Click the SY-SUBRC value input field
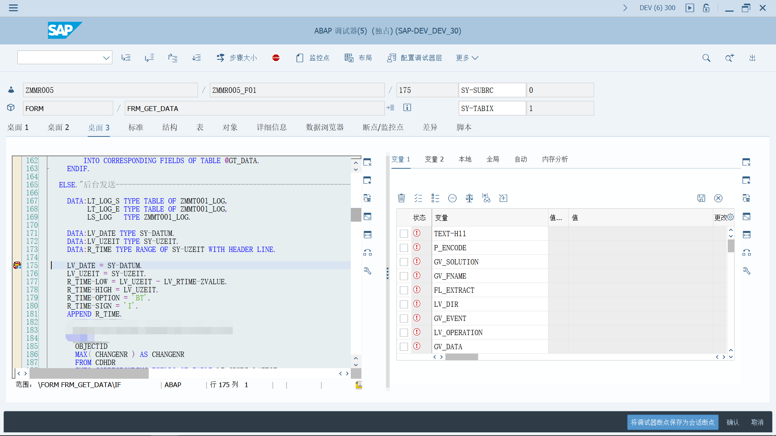This screenshot has width=776, height=436. (560, 90)
